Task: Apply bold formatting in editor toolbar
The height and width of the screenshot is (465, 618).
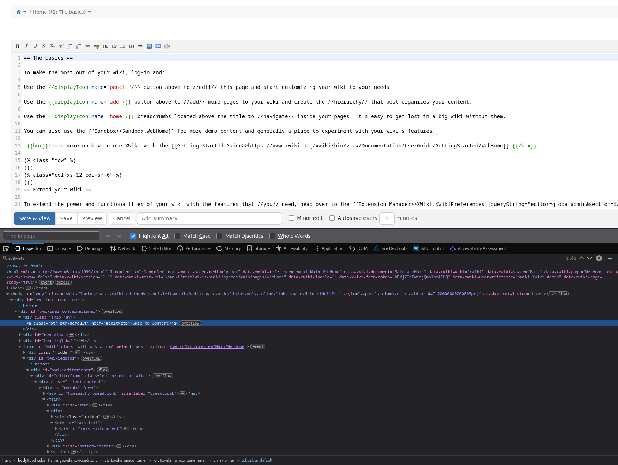Action: tap(18, 46)
